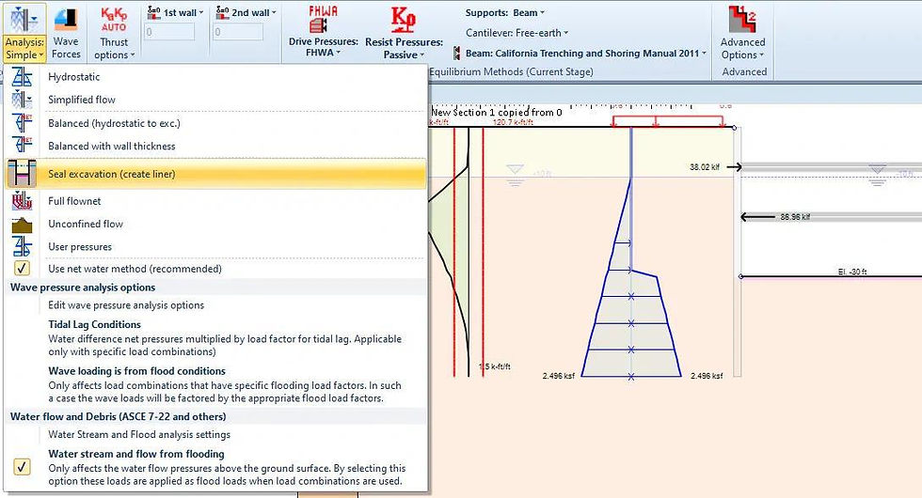Click the Full flownet icon
922x498 pixels.
pyautogui.click(x=23, y=201)
